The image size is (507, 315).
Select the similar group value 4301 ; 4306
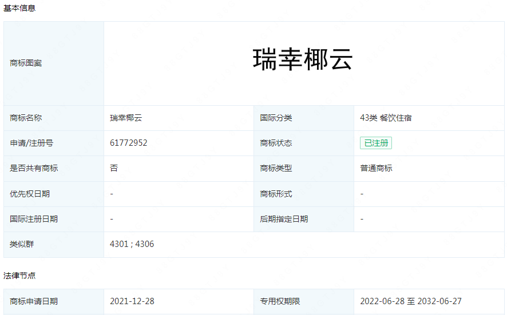[132, 244]
